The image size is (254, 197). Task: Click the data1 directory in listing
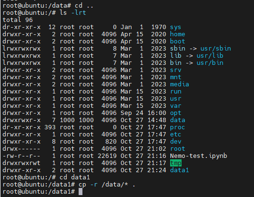pos(179,170)
